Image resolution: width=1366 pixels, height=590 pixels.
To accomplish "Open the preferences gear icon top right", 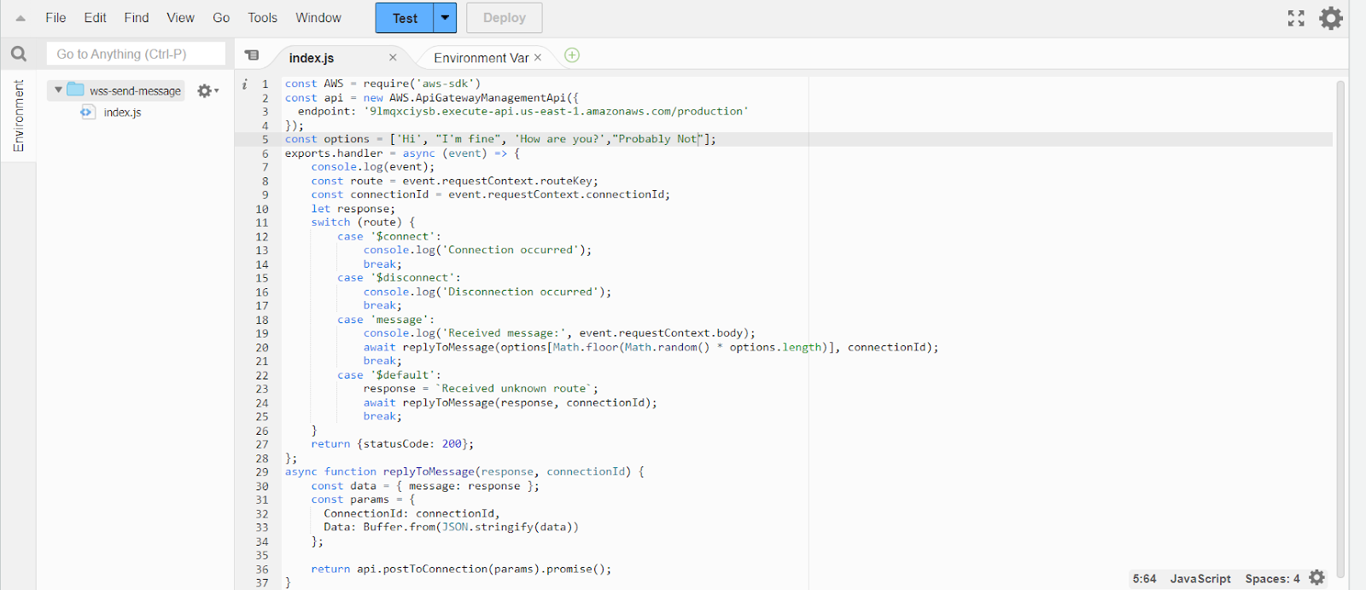I will (x=1330, y=18).
